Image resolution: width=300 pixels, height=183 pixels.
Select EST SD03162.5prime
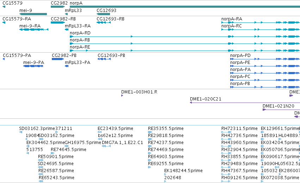click(56, 136)
